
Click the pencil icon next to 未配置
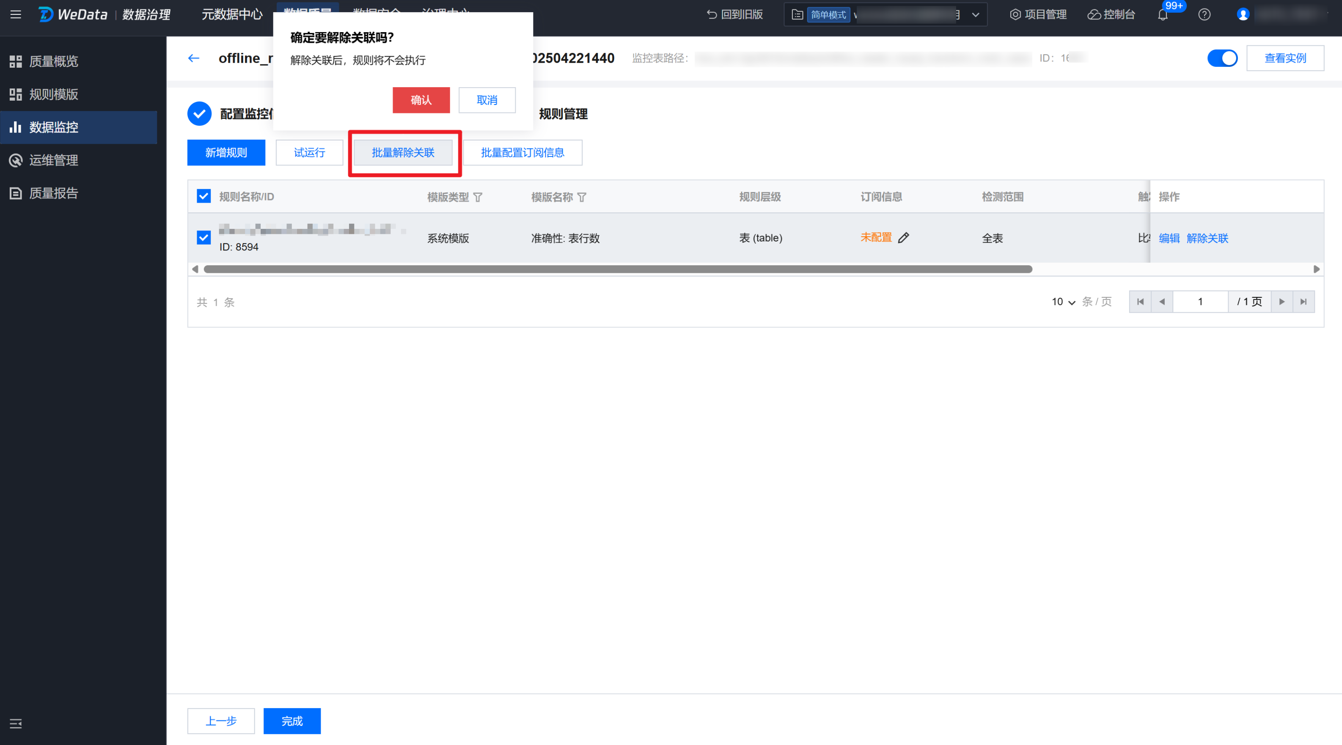(x=904, y=238)
